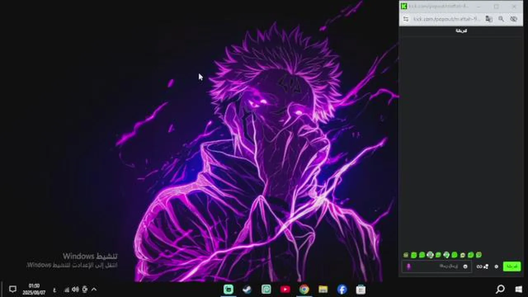Image resolution: width=528 pixels, height=297 pixels.
Task: Open the green face app left of Steam
Action: (229, 290)
